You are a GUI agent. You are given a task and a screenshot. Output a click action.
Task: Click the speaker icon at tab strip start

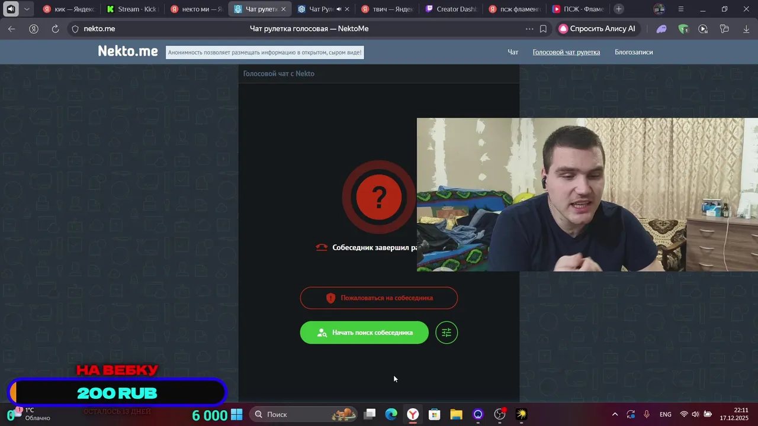(x=11, y=9)
